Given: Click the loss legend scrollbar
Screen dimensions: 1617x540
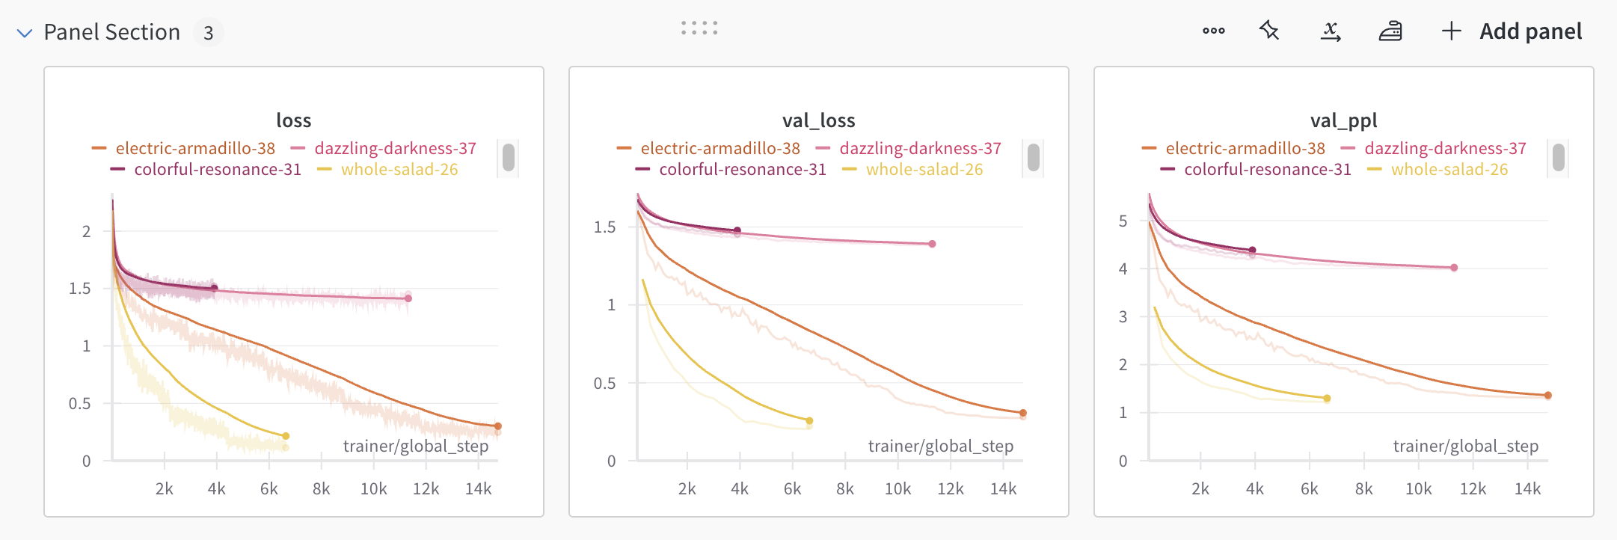Looking at the screenshot, I should 509,157.
